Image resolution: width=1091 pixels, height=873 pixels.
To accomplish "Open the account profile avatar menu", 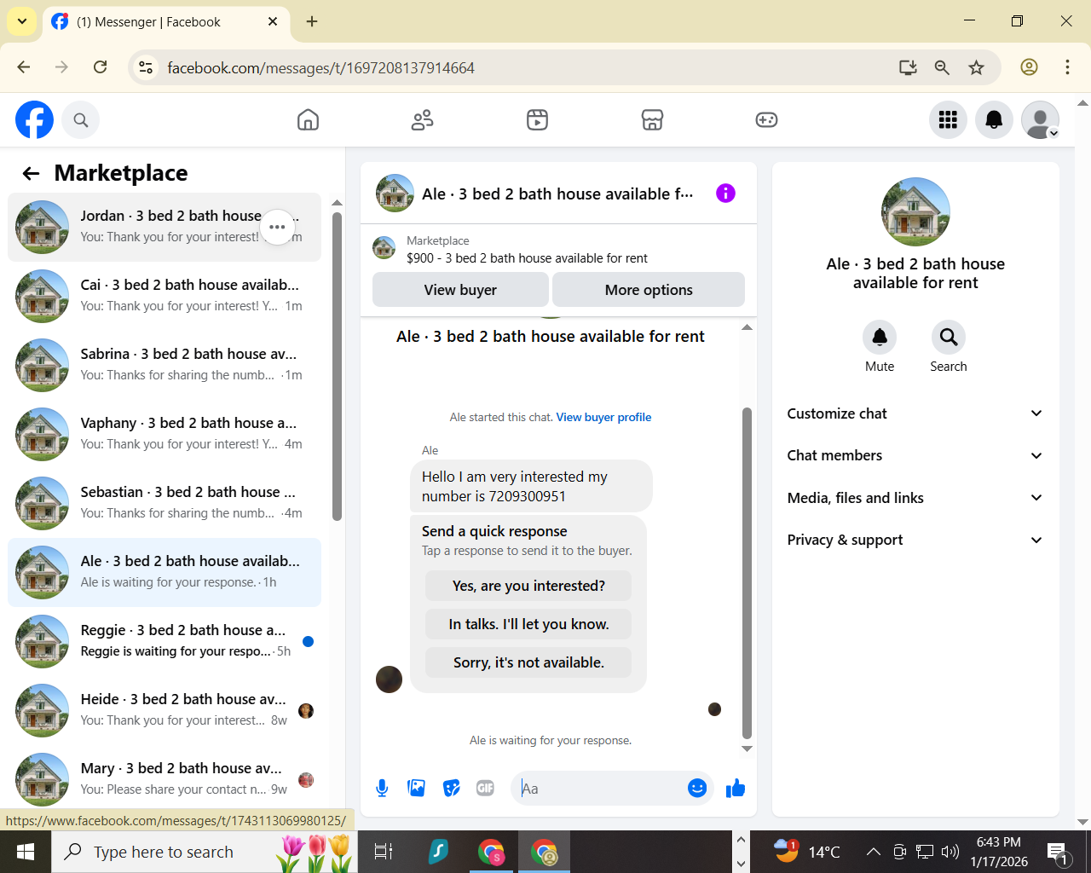I will 1040,120.
